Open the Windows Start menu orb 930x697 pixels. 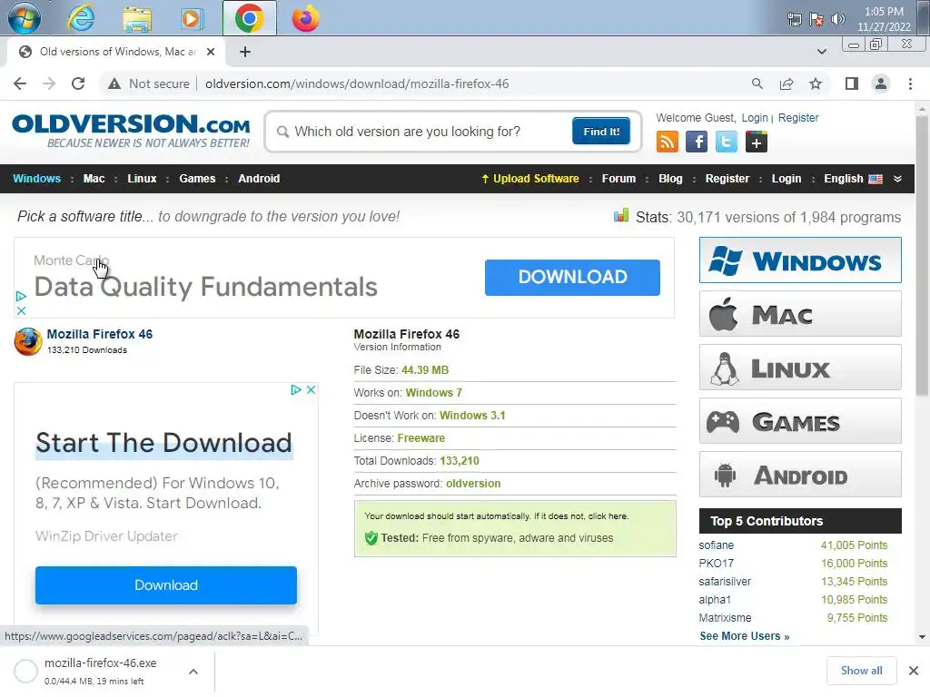tap(25, 18)
